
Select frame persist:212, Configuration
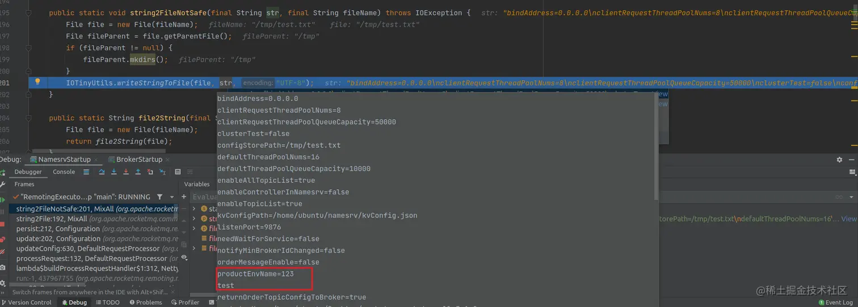tap(94, 229)
